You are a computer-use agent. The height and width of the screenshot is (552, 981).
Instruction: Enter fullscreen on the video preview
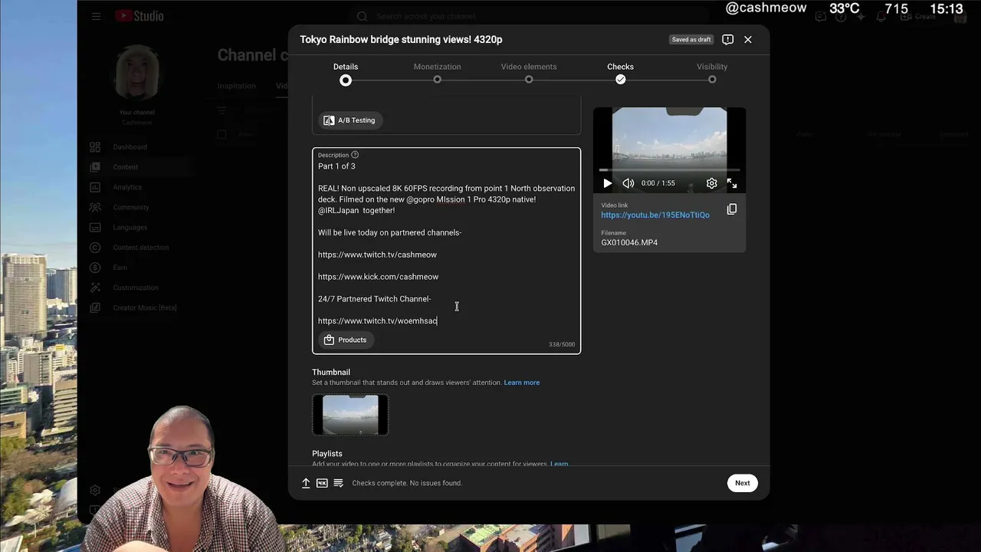click(732, 183)
